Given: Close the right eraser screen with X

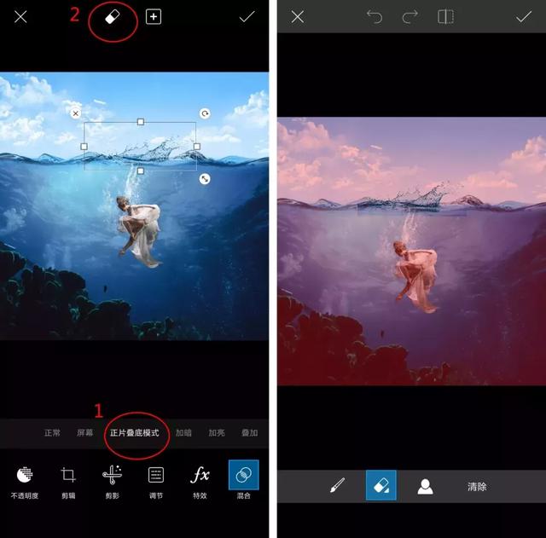Looking at the screenshot, I should coord(298,16).
